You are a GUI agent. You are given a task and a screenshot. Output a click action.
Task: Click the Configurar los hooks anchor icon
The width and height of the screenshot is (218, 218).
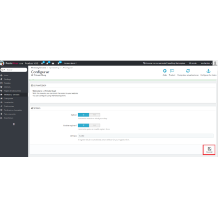(209, 71)
